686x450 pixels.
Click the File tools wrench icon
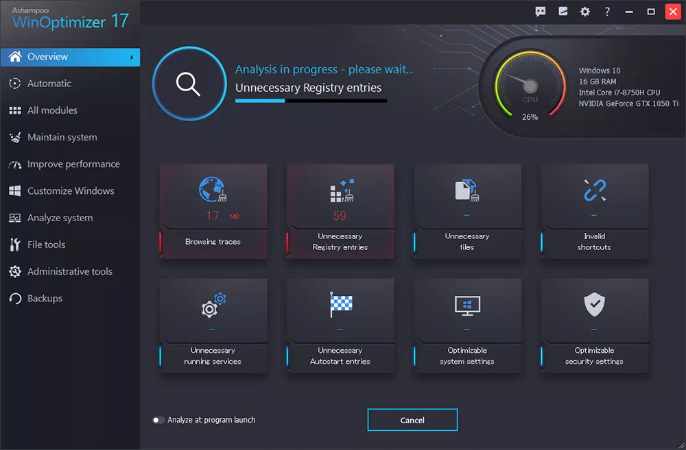(x=15, y=245)
